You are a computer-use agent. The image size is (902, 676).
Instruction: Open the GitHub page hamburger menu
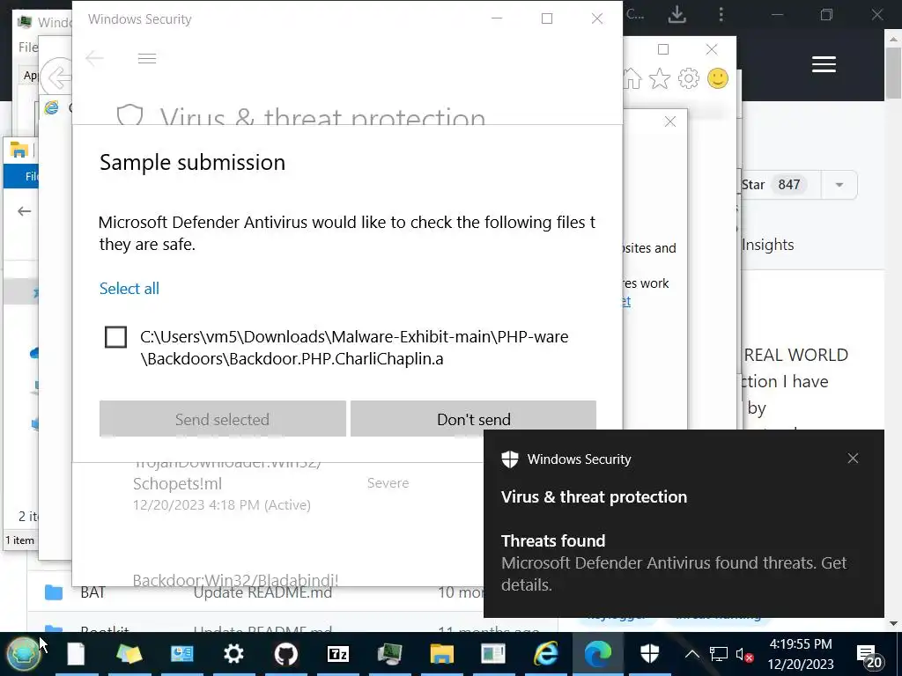point(824,64)
